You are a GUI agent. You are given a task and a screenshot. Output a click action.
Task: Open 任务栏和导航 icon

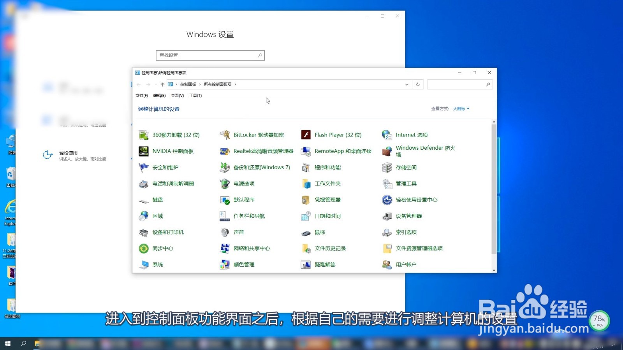point(225,216)
